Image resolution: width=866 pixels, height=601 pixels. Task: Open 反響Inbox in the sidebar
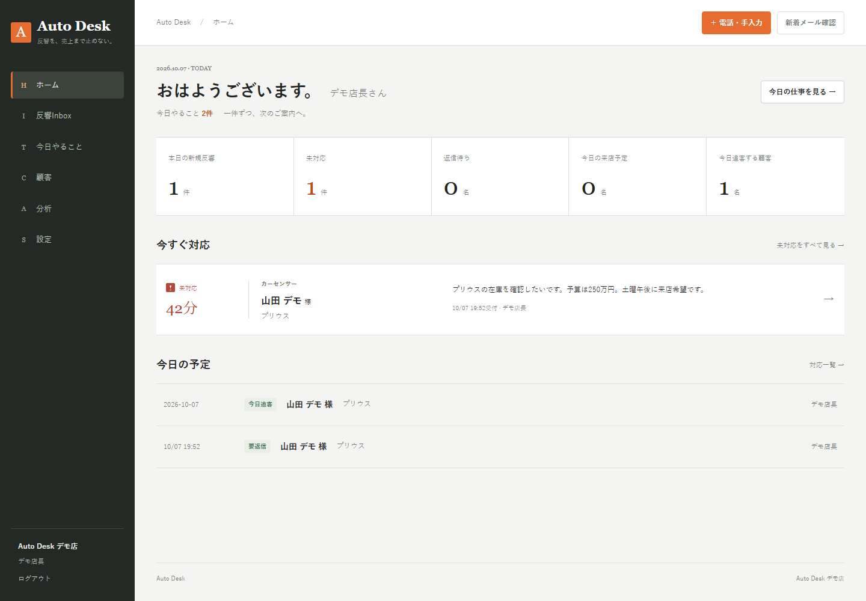tap(67, 115)
